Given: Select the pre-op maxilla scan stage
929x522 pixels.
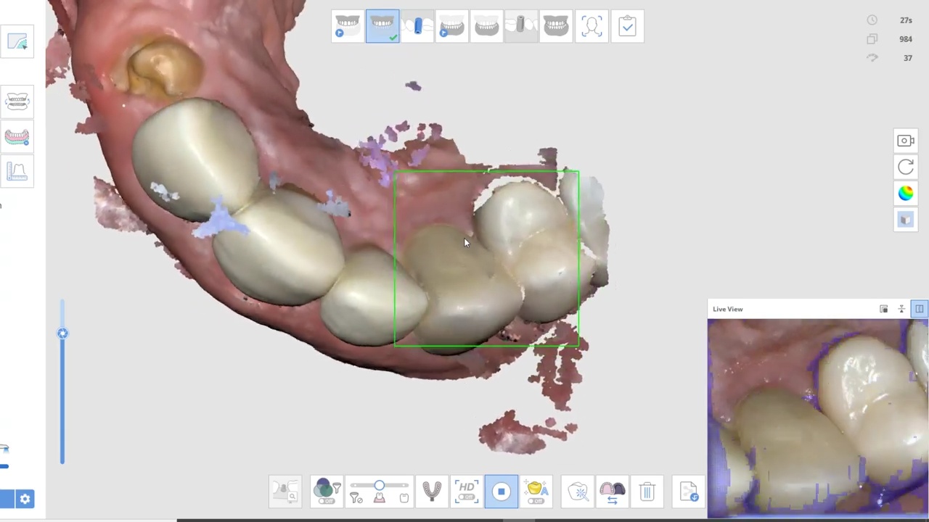Looking at the screenshot, I should (x=348, y=26).
